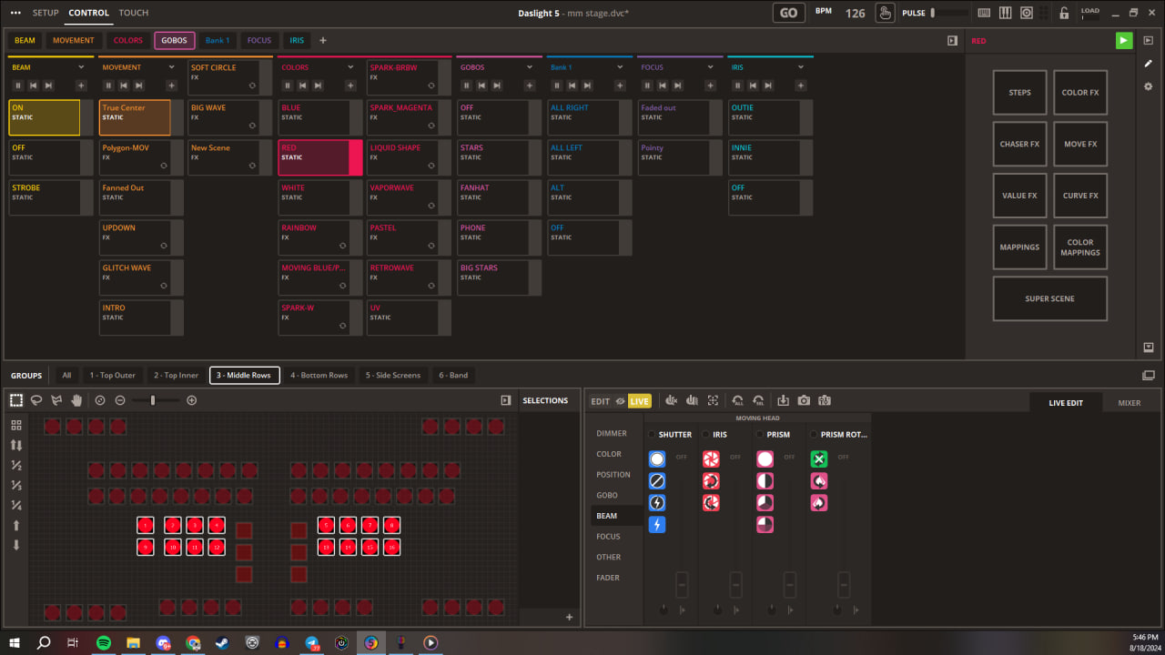The width and height of the screenshot is (1165, 655).
Task: Open the MIXER tab
Action: click(1129, 402)
